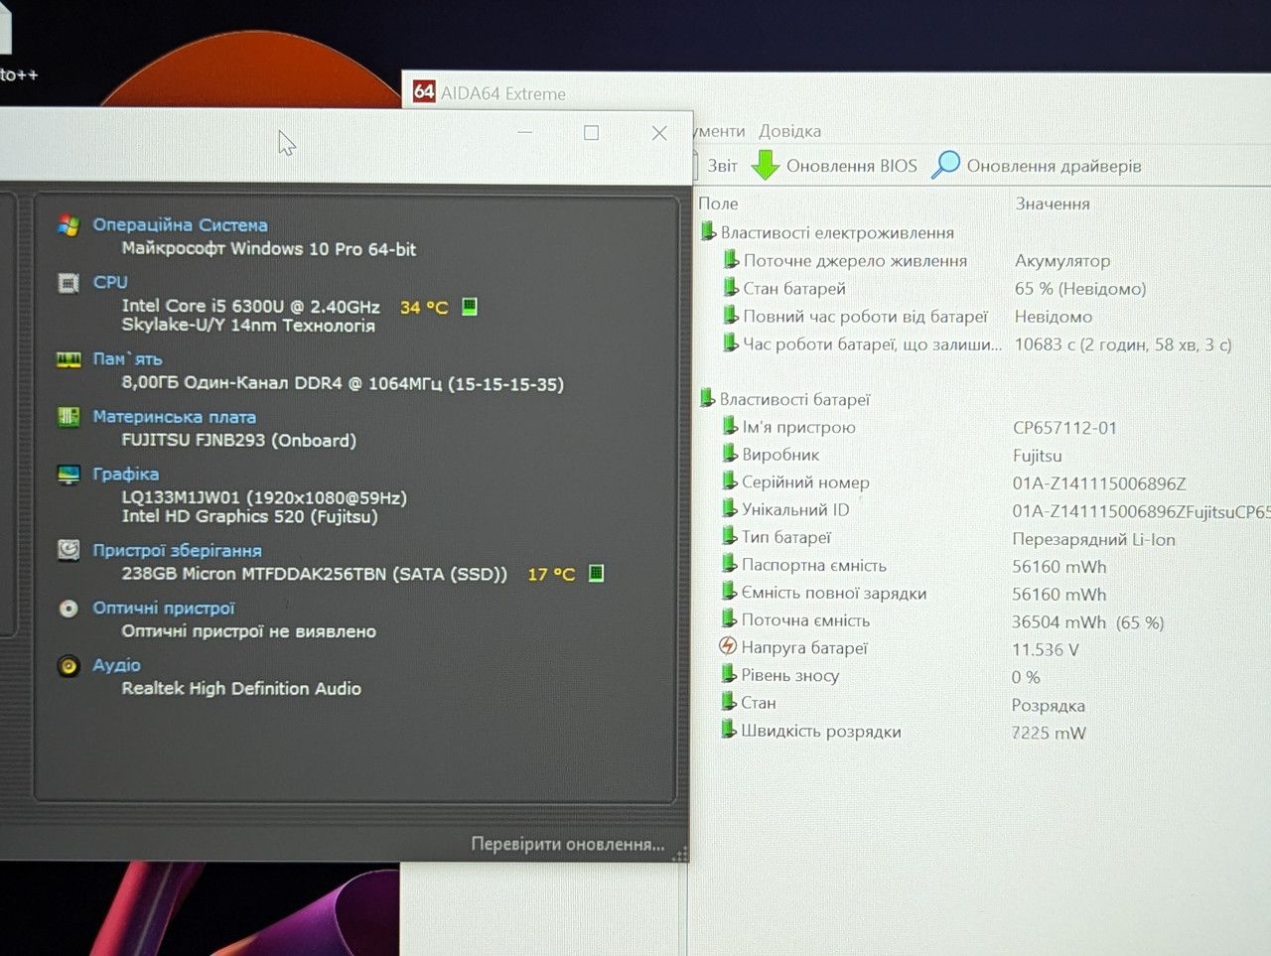Click the CPU chip icon
Screen dimensions: 1271x956
pyautogui.click(x=69, y=284)
